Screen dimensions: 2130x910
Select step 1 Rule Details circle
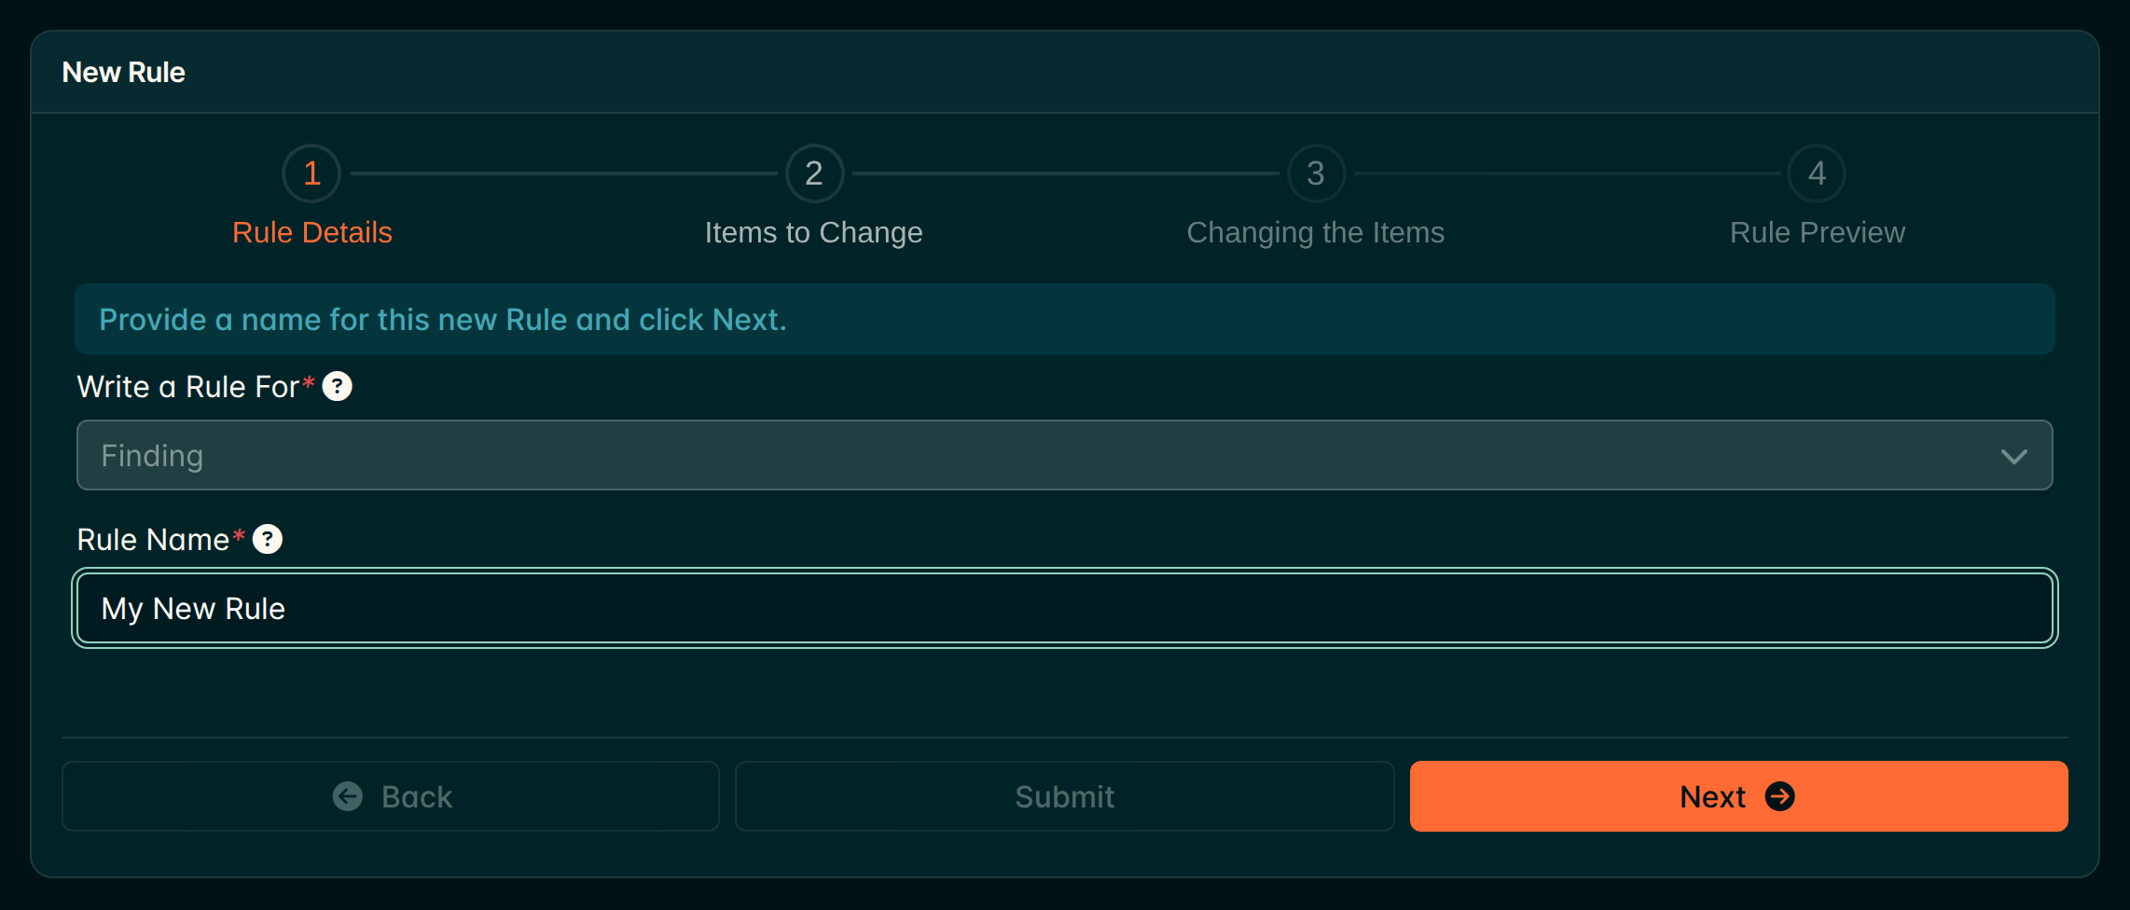[311, 173]
